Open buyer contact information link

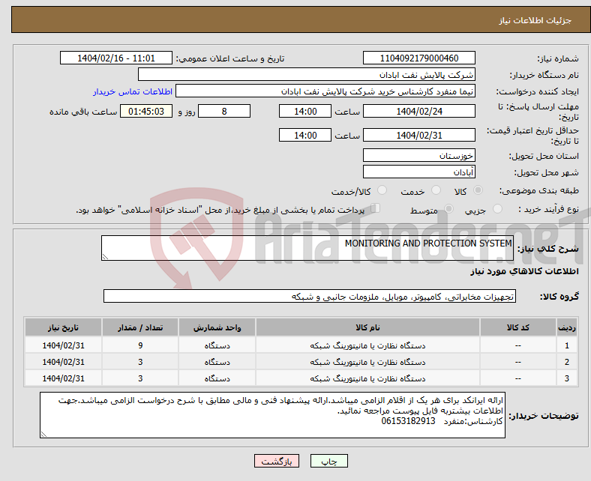click(133, 91)
